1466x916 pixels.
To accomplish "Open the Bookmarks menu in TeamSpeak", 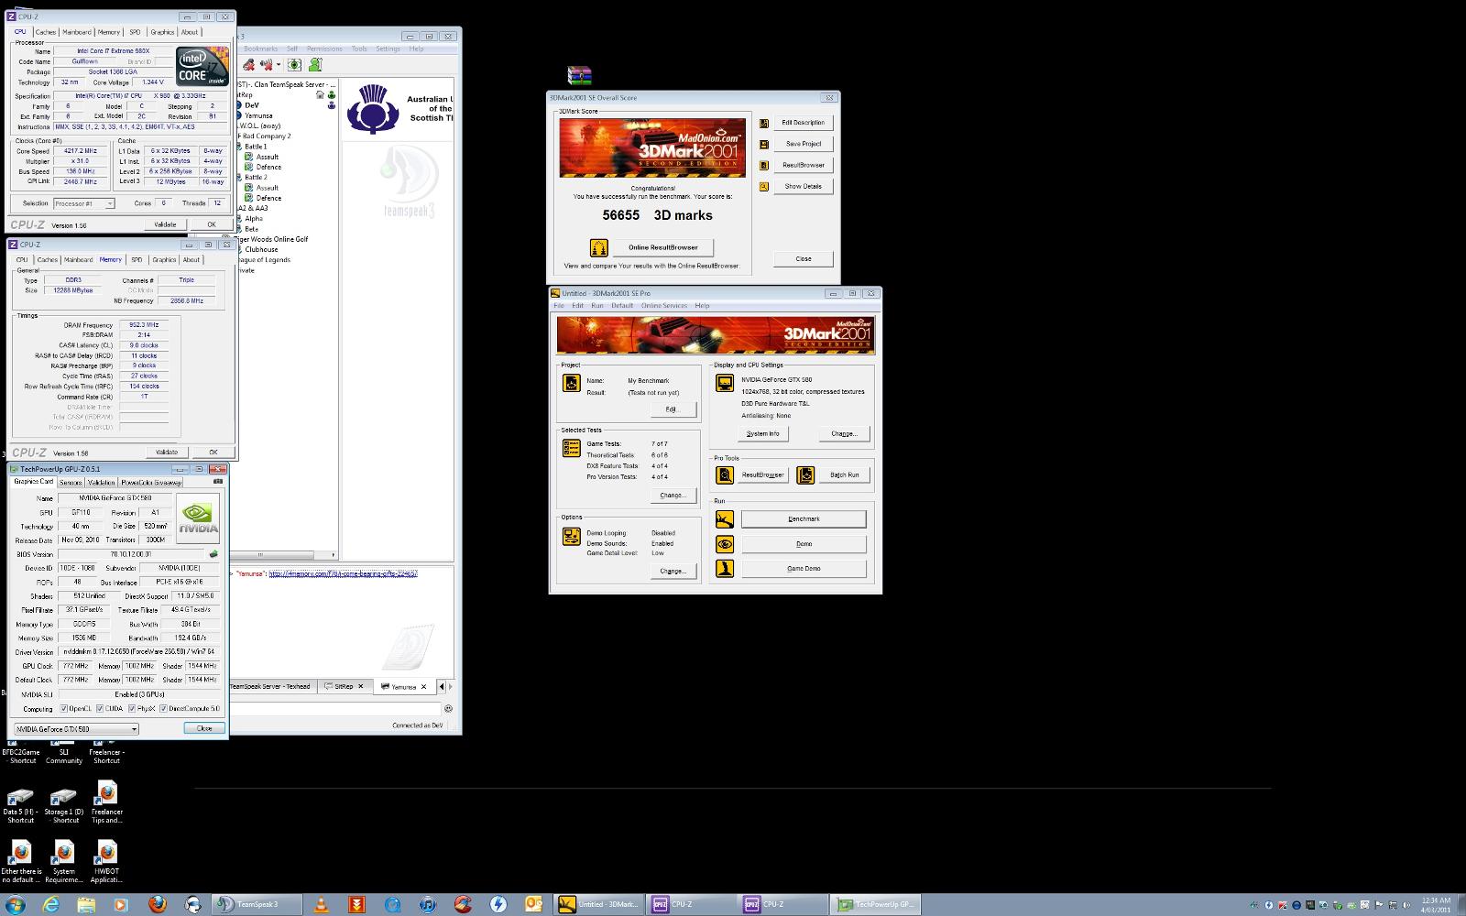I will pyautogui.click(x=260, y=49).
